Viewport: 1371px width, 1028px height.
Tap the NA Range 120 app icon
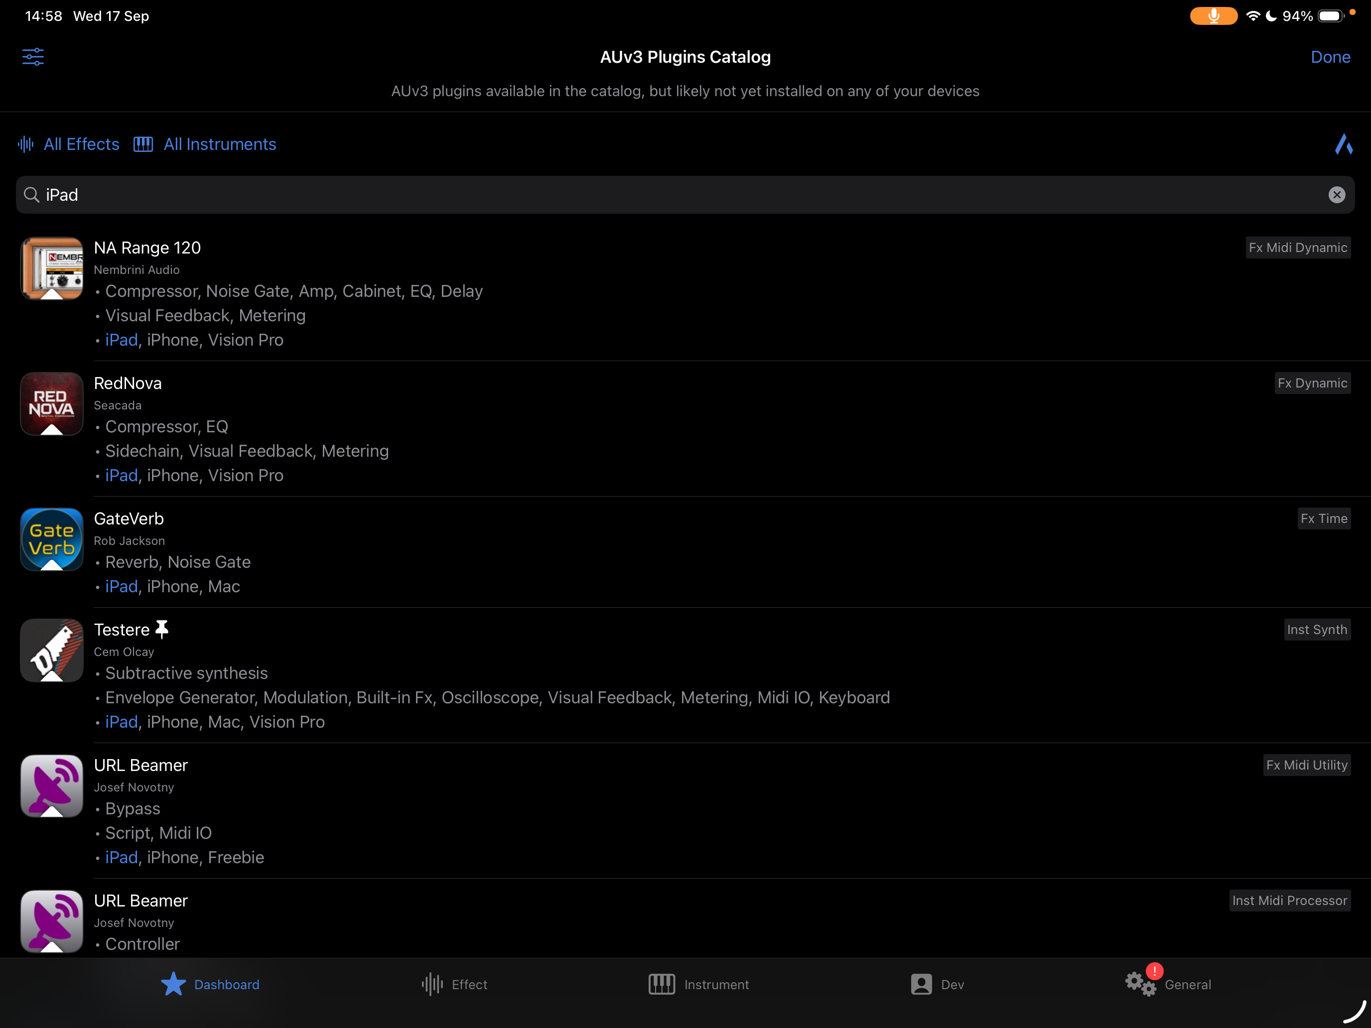52,268
